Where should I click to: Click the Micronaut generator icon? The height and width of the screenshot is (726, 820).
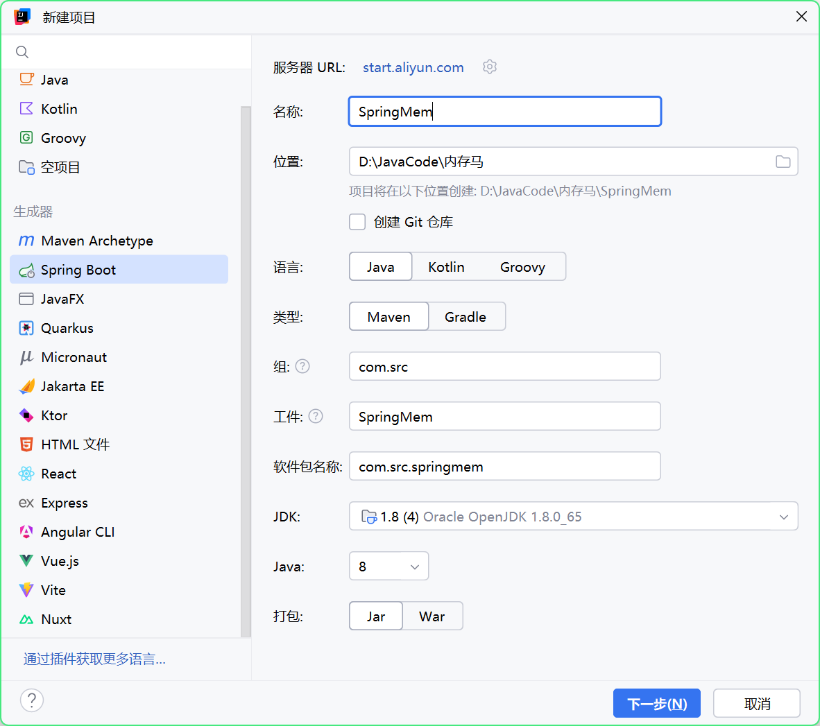[x=26, y=358]
